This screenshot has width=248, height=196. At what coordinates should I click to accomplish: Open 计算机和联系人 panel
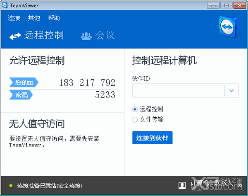[211, 183]
